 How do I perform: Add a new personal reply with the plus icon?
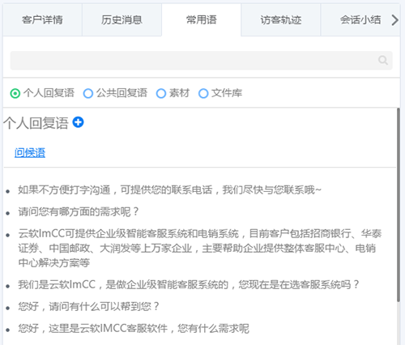79,122
